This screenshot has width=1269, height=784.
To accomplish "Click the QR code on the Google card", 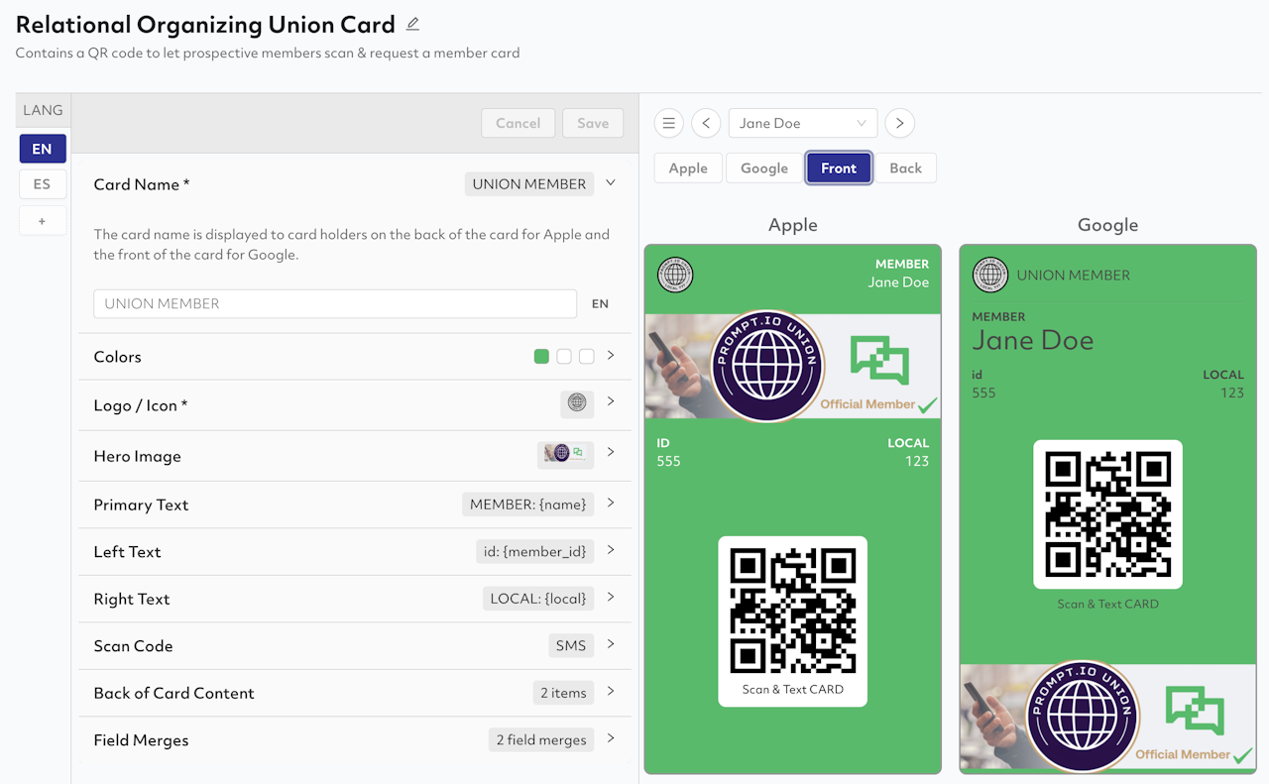I will click(1108, 513).
